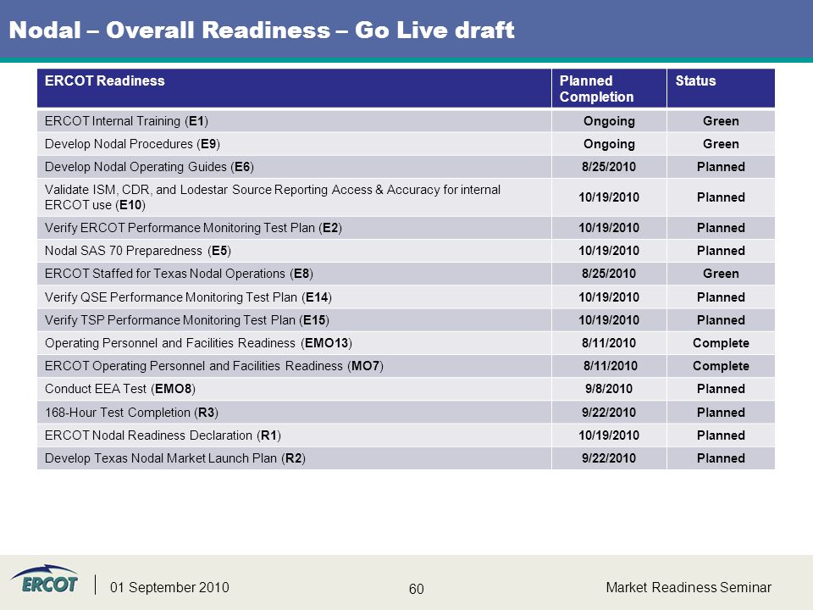This screenshot has width=813, height=610.
Task: Click 'Ongoing' in the Nodal Procedures E9 row
Action: [x=609, y=144]
